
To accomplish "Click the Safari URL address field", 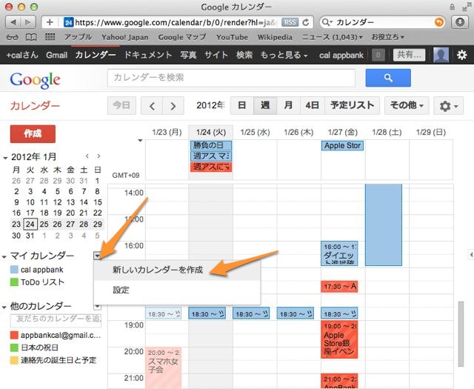I will (176, 22).
